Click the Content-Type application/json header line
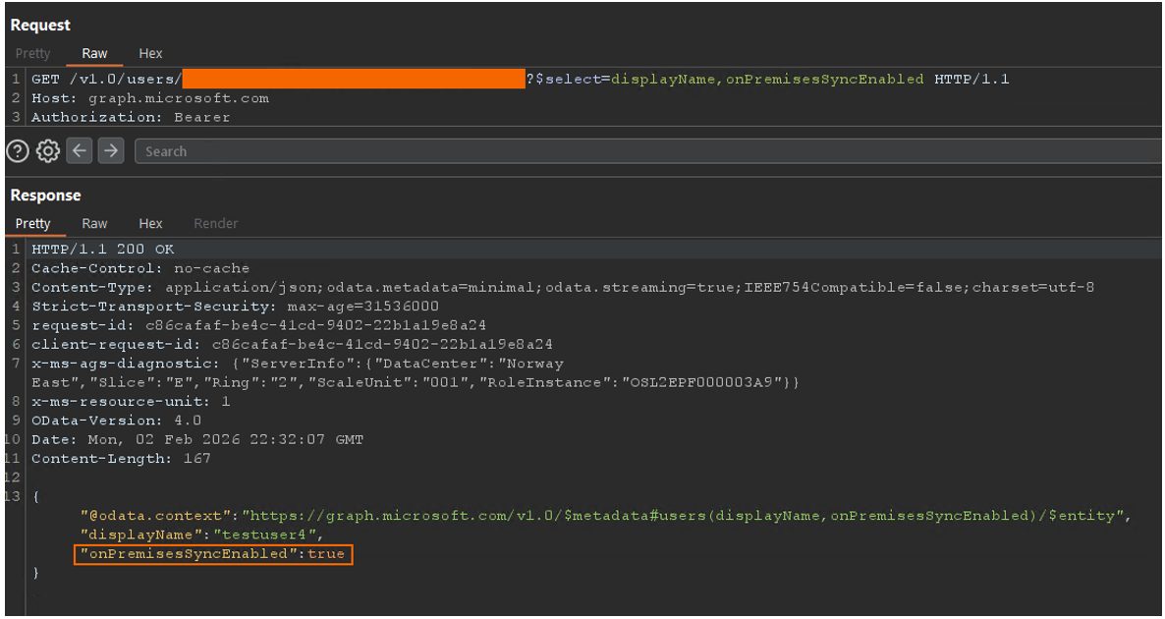1165x619 pixels. coord(563,288)
